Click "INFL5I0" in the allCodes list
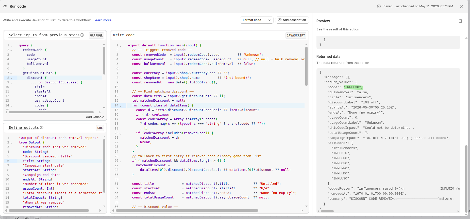 point(341,153)
